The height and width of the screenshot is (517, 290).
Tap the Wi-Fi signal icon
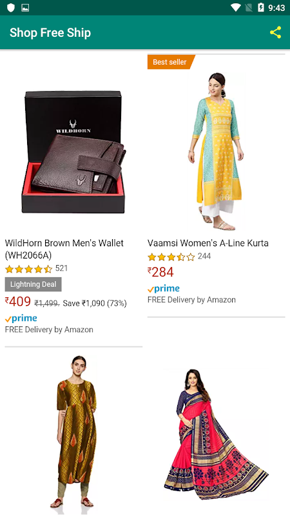236,8
